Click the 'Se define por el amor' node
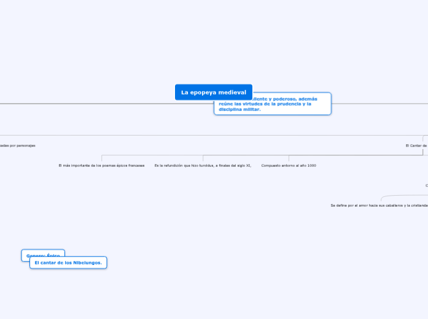Screen dimensions: 428x319 [x=378, y=206]
